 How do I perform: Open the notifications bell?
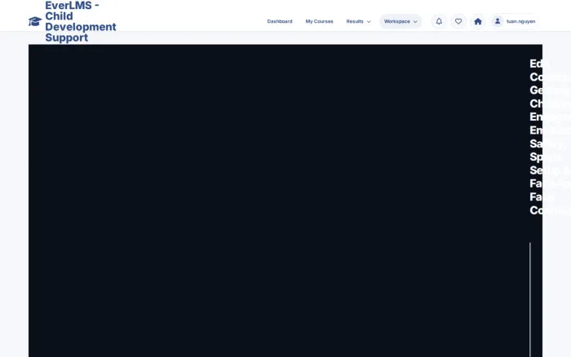point(439,21)
